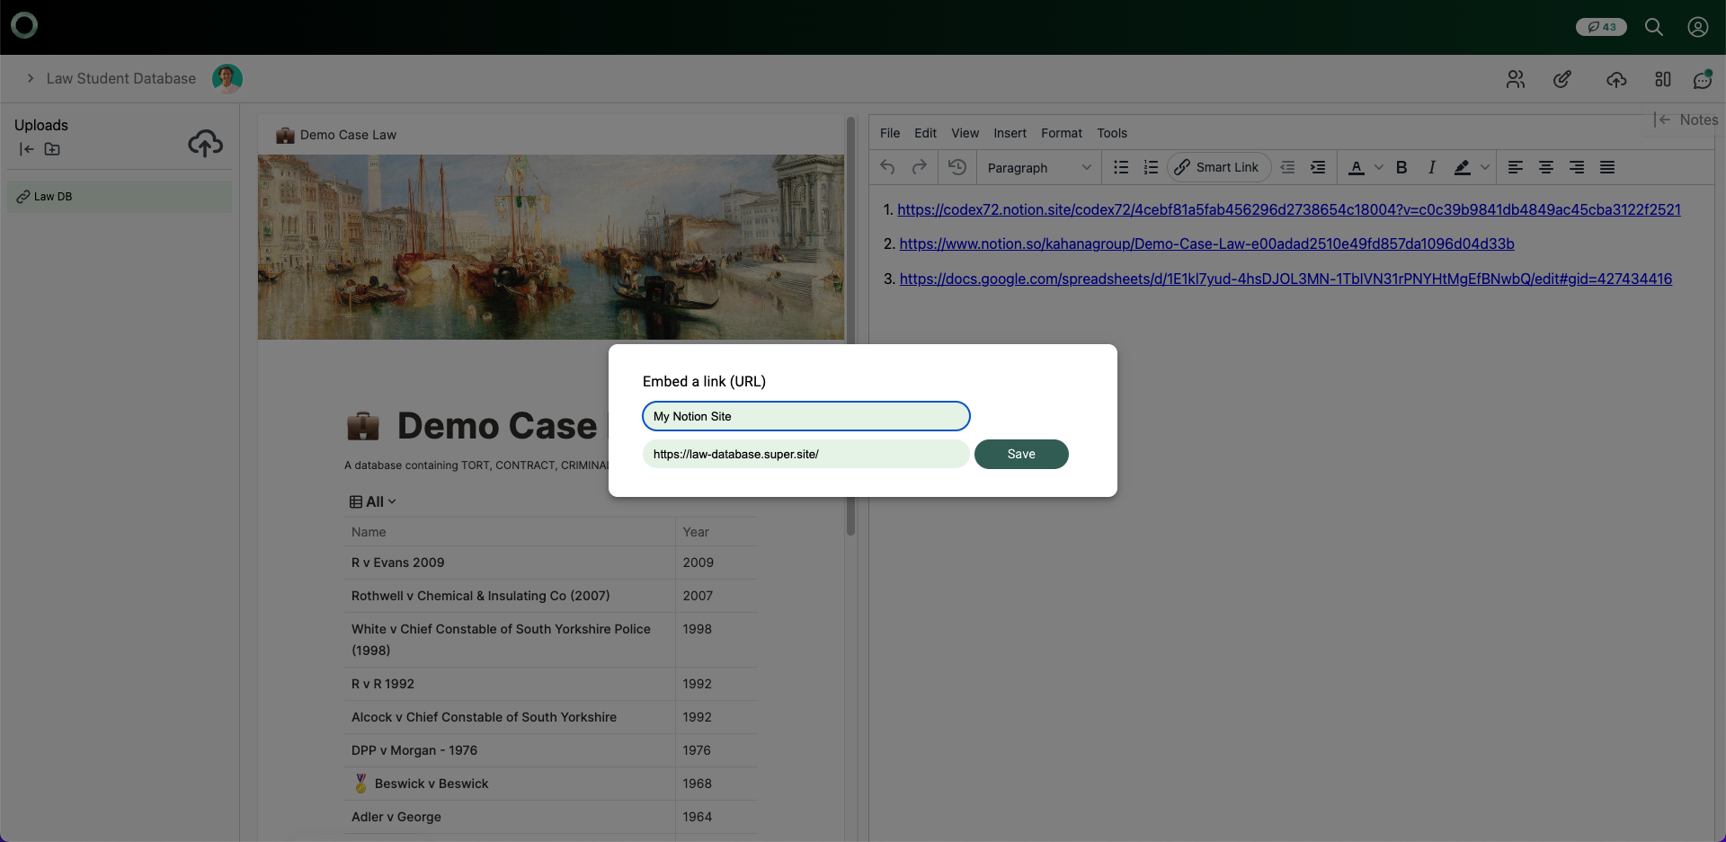Click Rothwell v Chemical & Insulating Co row

(x=552, y=596)
